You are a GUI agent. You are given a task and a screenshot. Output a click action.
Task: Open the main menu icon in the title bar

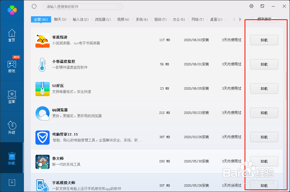(262, 6)
